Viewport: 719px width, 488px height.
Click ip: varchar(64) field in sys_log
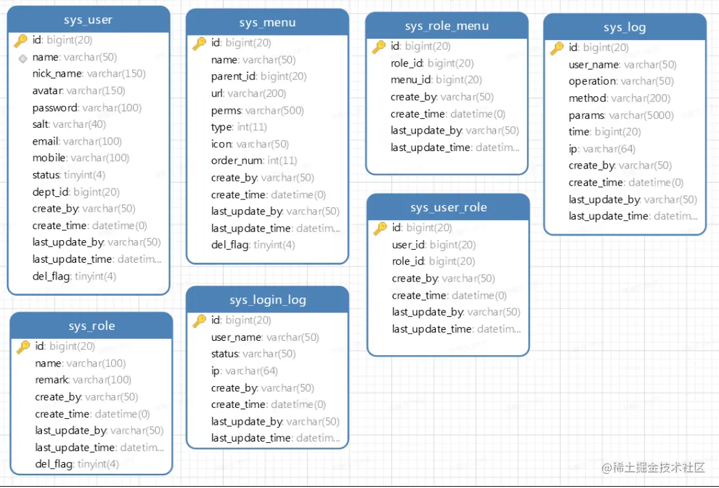pos(602,149)
